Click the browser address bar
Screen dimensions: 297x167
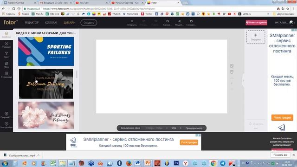pyautogui.click(x=148, y=9)
